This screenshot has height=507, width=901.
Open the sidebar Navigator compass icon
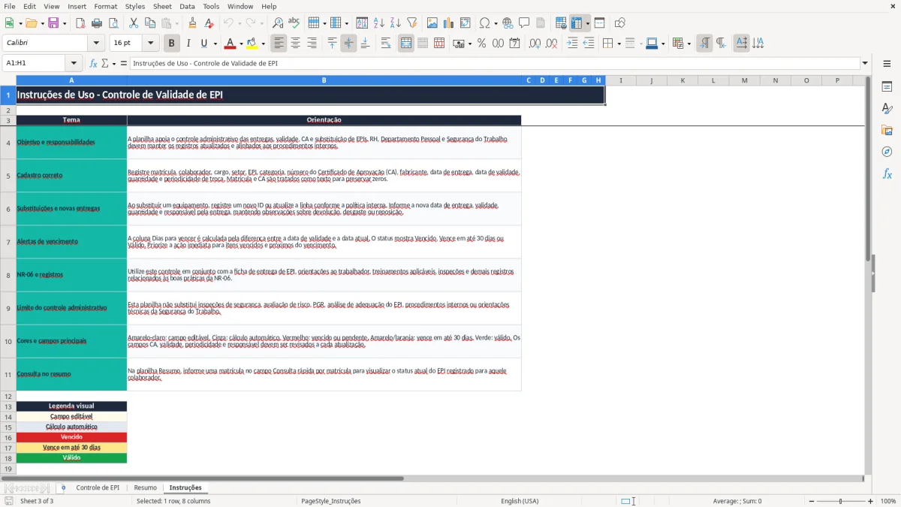[x=887, y=152]
